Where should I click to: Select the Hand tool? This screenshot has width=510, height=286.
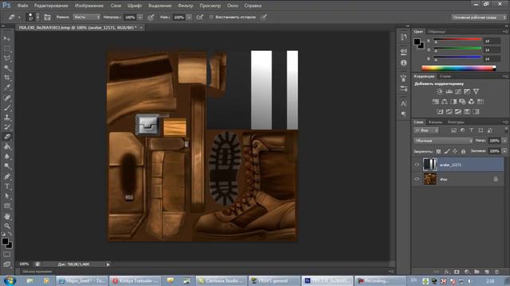[x=7, y=216]
